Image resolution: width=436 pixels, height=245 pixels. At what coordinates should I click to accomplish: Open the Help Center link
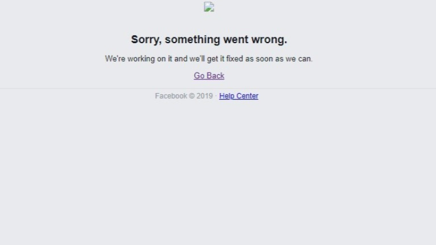238,96
